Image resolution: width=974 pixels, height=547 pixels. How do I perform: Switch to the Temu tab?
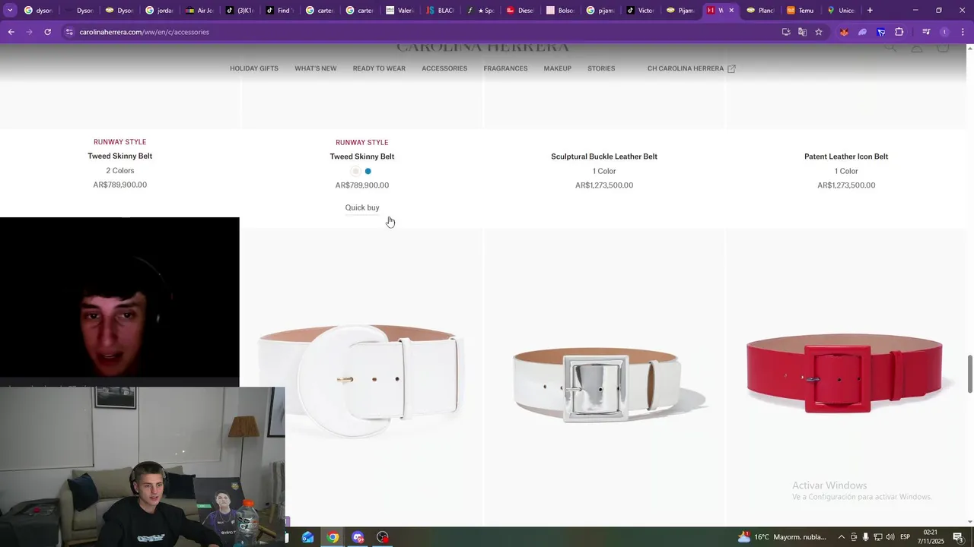pyautogui.click(x=801, y=11)
